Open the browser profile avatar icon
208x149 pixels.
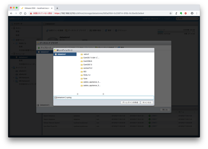click(x=192, y=13)
